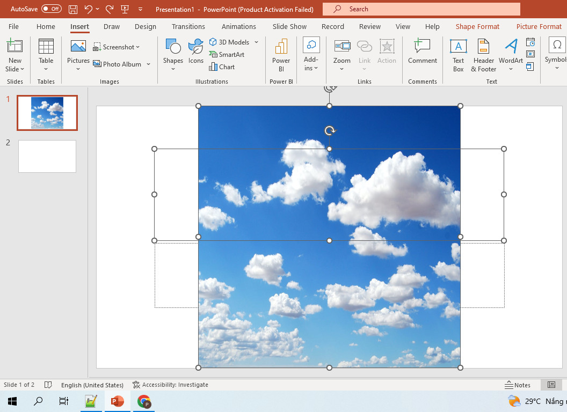Start presentation from beginning icon

coord(125,9)
